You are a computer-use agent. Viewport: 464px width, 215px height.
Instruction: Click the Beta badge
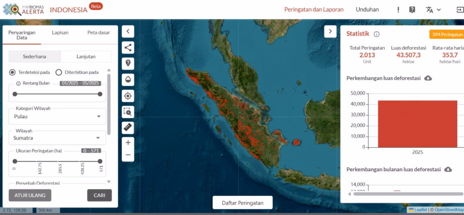[x=96, y=6]
